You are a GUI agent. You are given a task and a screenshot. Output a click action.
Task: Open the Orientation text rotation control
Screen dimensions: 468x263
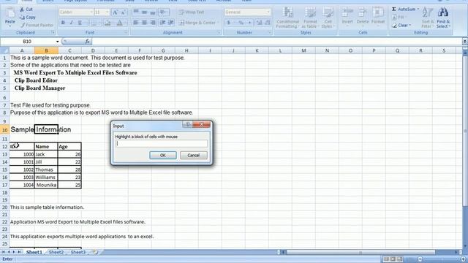(163, 12)
